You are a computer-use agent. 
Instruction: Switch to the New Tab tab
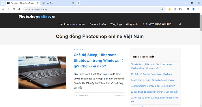tap(58, 3)
